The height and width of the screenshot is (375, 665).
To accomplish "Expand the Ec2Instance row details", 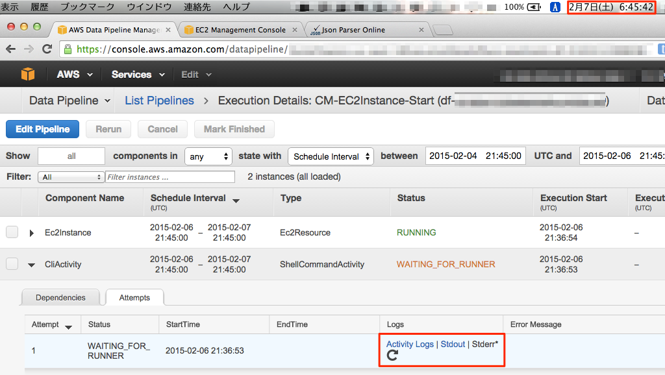I will pyautogui.click(x=31, y=232).
